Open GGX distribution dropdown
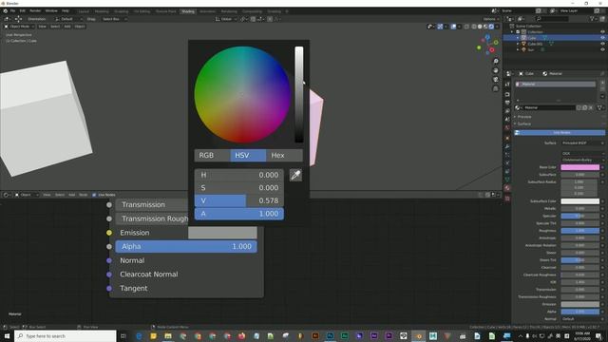The height and width of the screenshot is (342, 608). (582, 154)
